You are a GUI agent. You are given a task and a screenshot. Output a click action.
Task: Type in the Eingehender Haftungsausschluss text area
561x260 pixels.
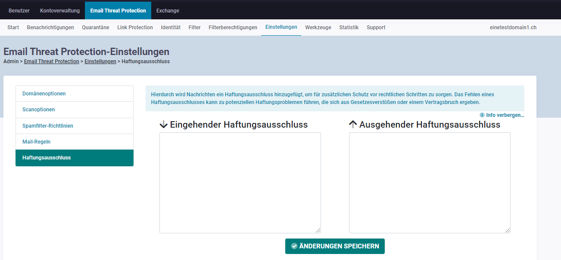(x=240, y=183)
